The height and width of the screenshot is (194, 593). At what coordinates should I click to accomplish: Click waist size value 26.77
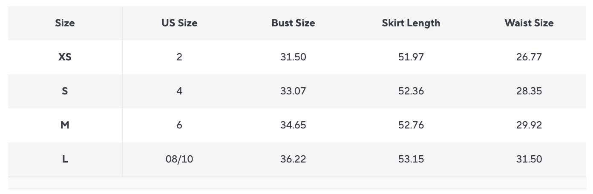click(x=529, y=57)
